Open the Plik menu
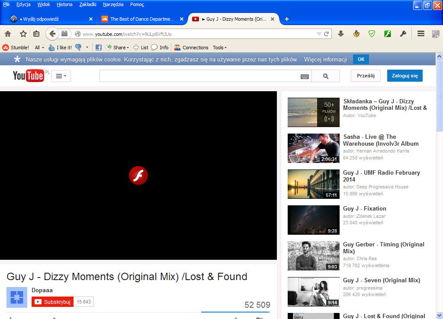This screenshot has width=443, height=319. coord(6,4)
